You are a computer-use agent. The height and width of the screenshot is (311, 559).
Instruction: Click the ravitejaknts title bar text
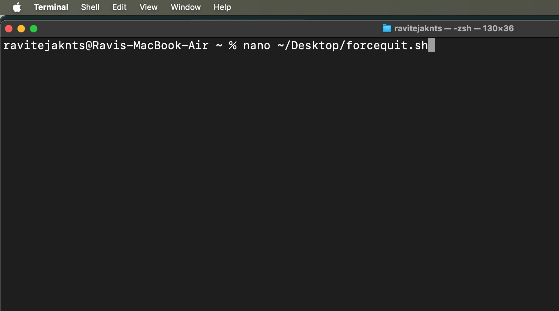[418, 28]
